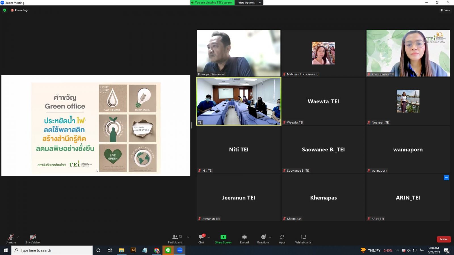Screen dimensions: 454x255
Task: Open the Chat panel
Action: 201,239
